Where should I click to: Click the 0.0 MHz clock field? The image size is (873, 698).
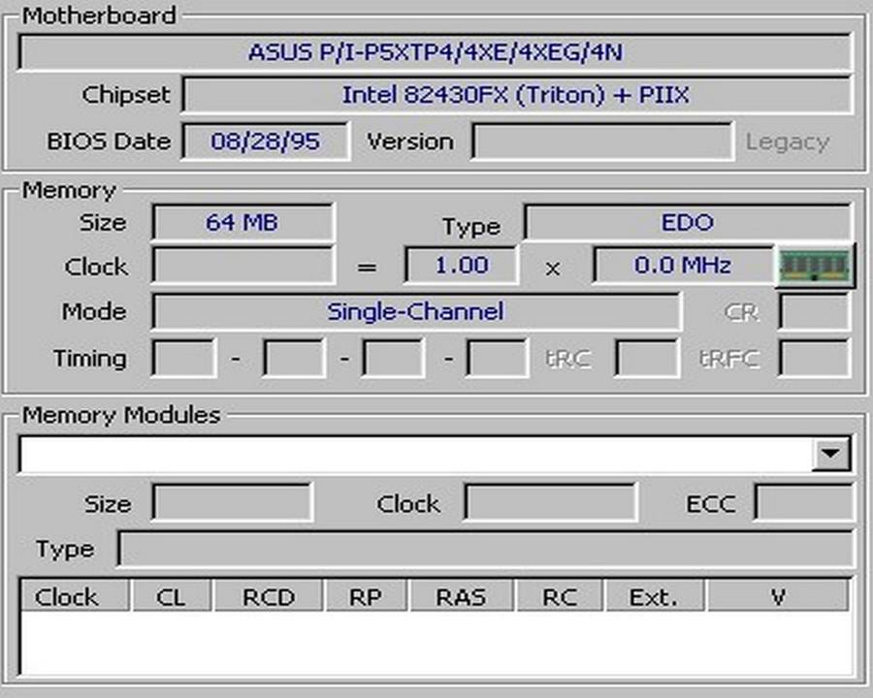(683, 266)
